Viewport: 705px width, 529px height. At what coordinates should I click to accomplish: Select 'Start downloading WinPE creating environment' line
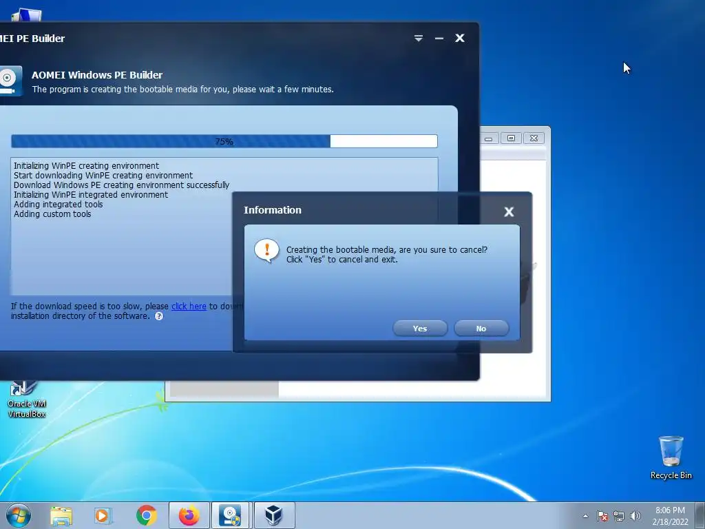(x=103, y=176)
